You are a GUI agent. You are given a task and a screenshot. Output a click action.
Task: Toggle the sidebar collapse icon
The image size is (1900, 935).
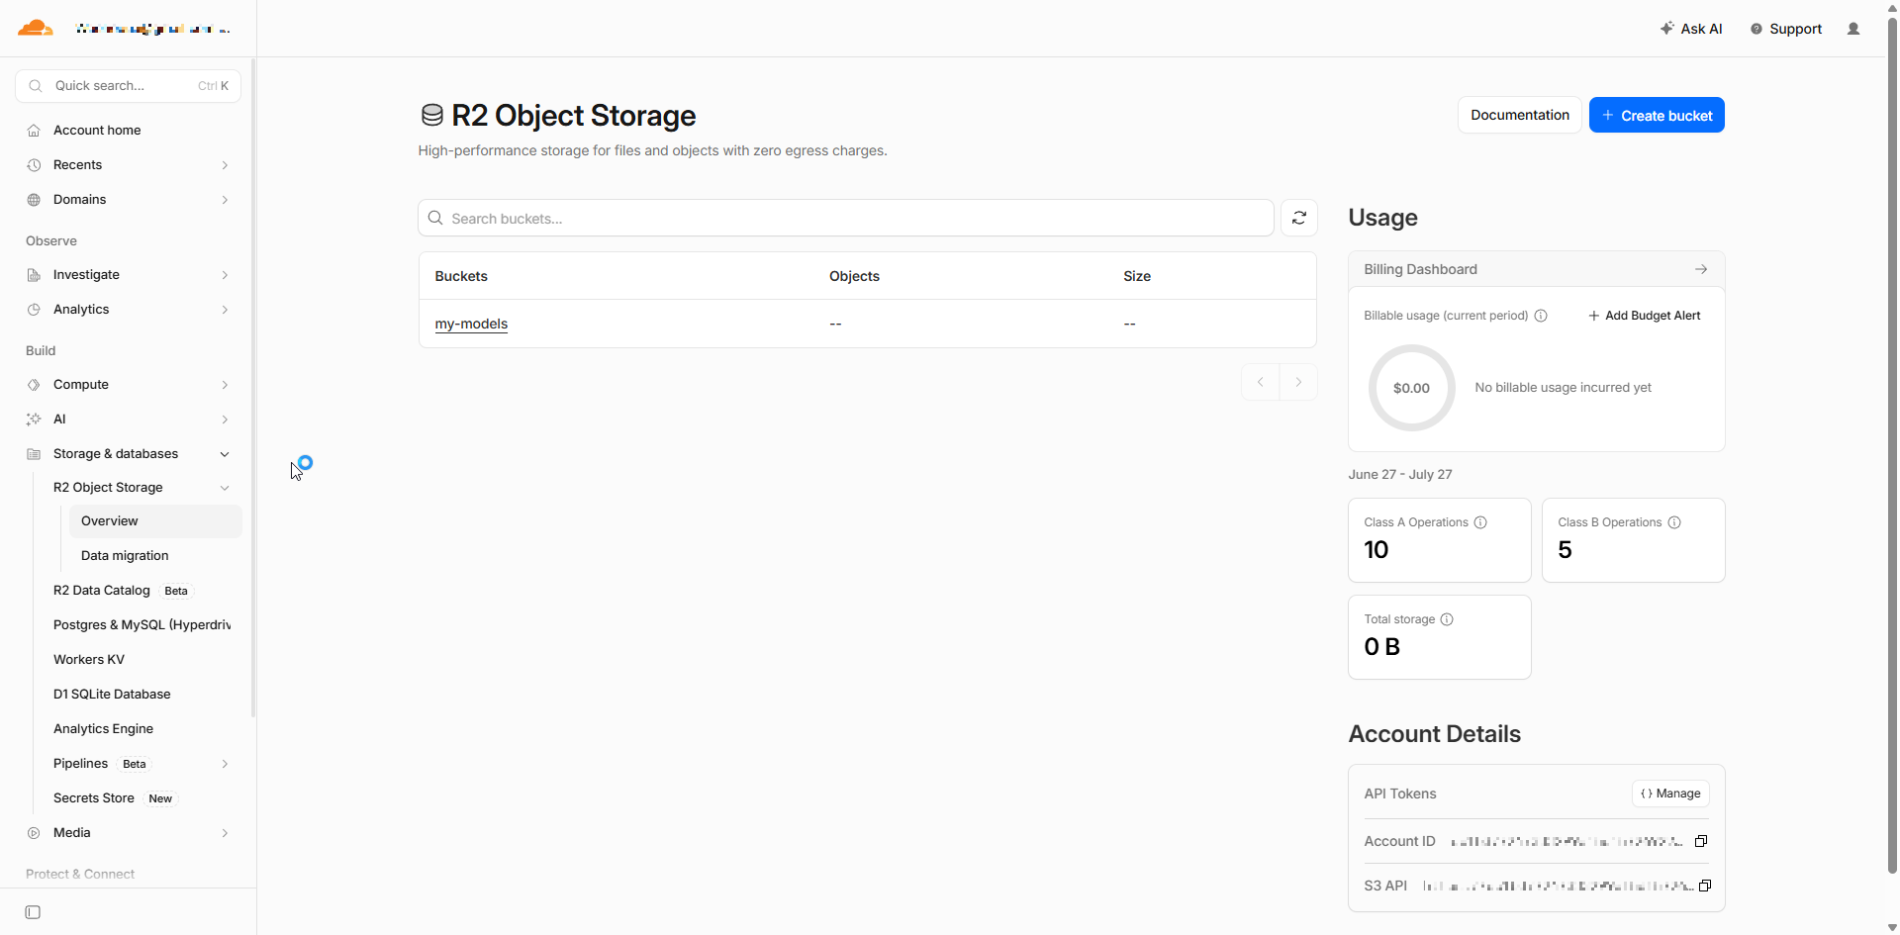point(33,912)
